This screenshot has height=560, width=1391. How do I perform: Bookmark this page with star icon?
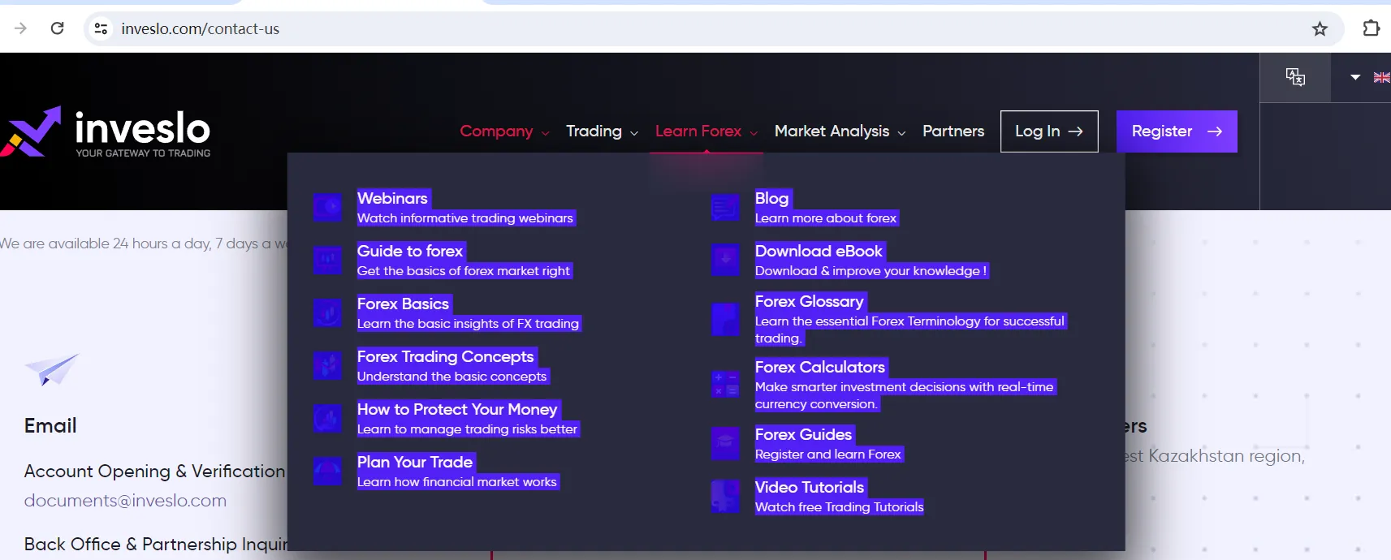coord(1320,28)
